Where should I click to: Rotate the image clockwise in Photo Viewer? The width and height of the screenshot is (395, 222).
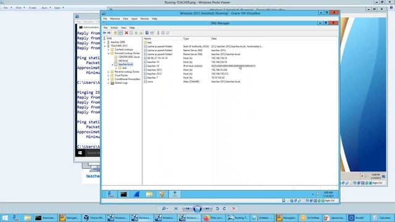tap(224, 208)
